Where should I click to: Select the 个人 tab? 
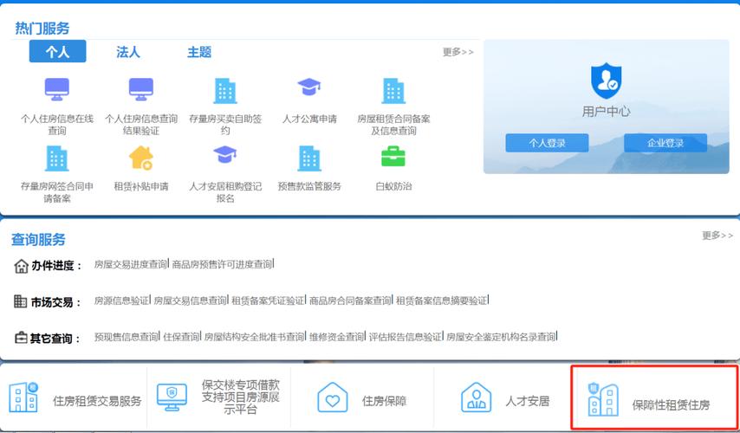pos(57,52)
